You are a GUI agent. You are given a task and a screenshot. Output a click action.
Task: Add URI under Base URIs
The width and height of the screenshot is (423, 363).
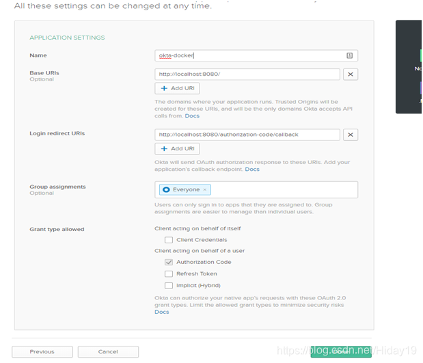click(177, 88)
